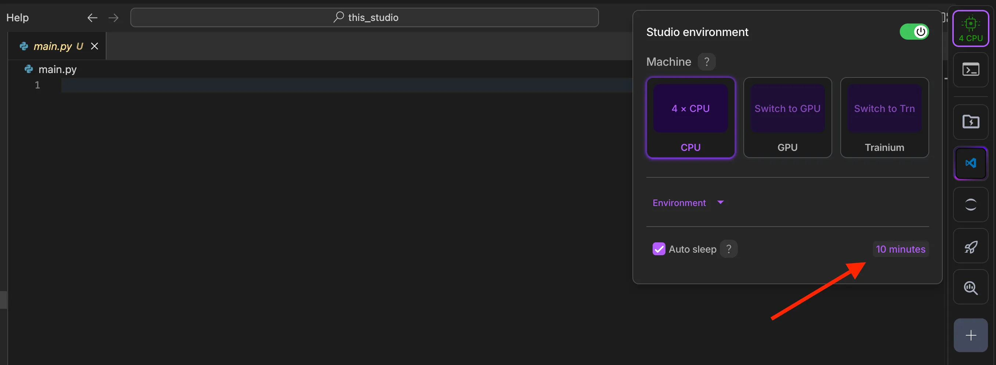Close the main.py tab
The image size is (996, 365).
tap(94, 46)
